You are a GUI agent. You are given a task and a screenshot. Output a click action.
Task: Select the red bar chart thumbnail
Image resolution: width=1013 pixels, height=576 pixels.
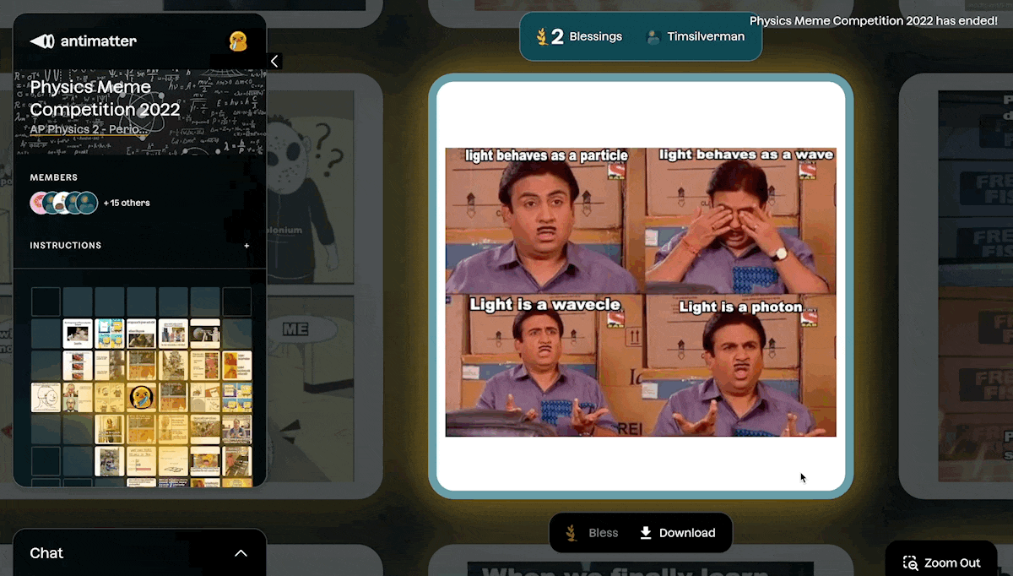pyautogui.click(x=140, y=461)
